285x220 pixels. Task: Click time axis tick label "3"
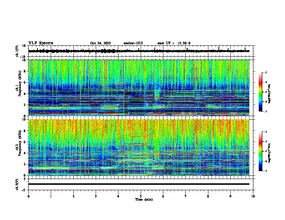click(96, 196)
